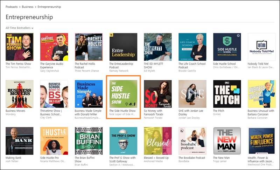280x170 pixels.
Task: Open The Prof G Show cover art
Action: [x=124, y=141]
